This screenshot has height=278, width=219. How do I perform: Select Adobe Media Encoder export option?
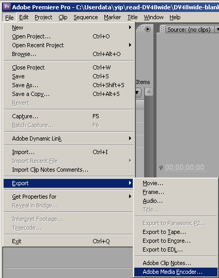[176, 272]
